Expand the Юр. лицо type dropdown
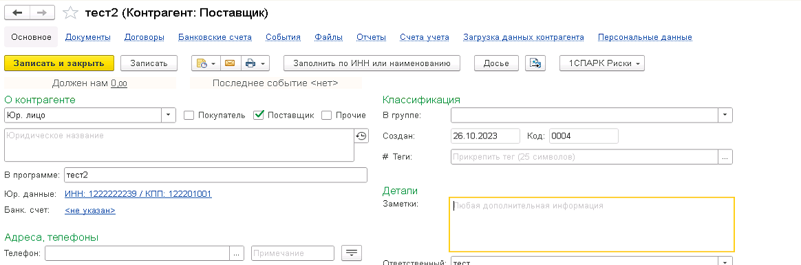This screenshot has height=265, width=801. coord(169,115)
